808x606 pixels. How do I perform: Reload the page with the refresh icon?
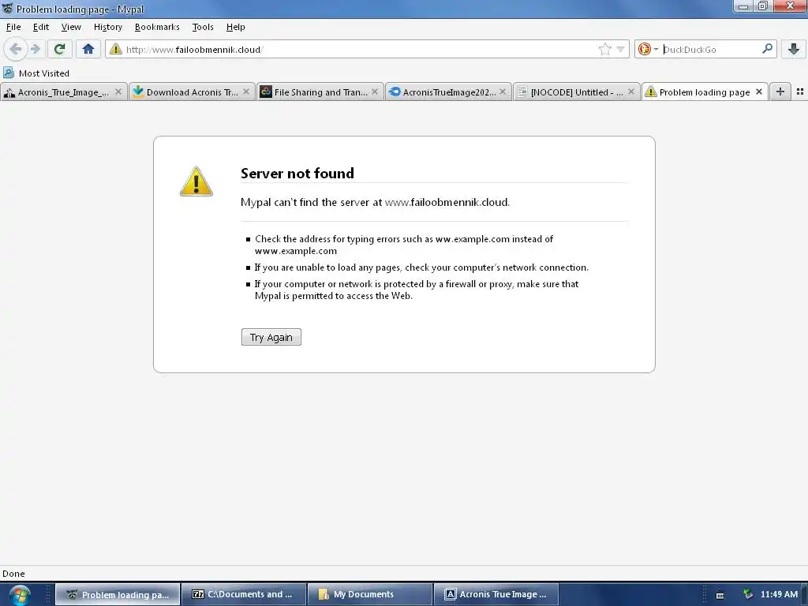coord(59,49)
